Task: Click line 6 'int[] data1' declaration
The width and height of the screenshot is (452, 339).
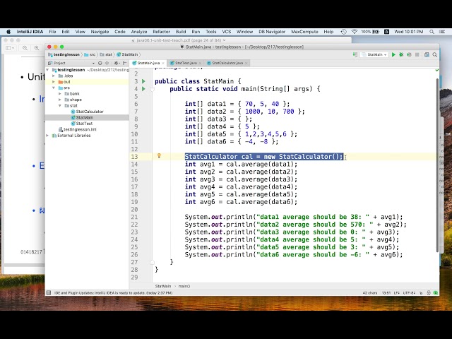Action: tap(237, 104)
